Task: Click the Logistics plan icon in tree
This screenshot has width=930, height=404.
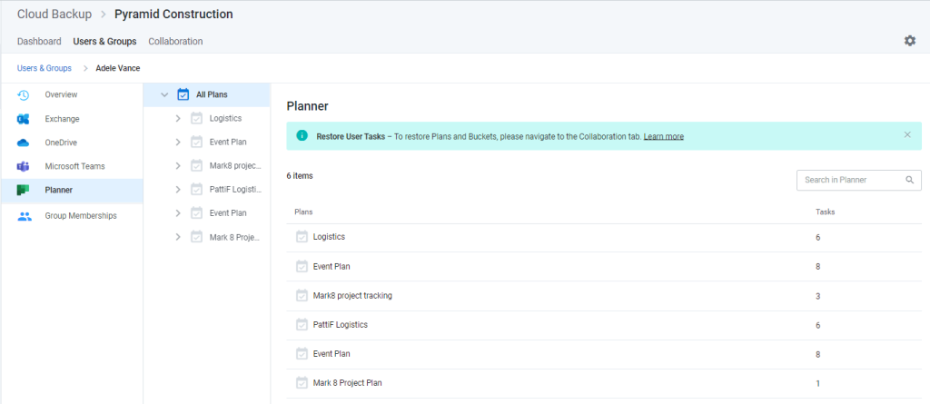Action: (196, 119)
